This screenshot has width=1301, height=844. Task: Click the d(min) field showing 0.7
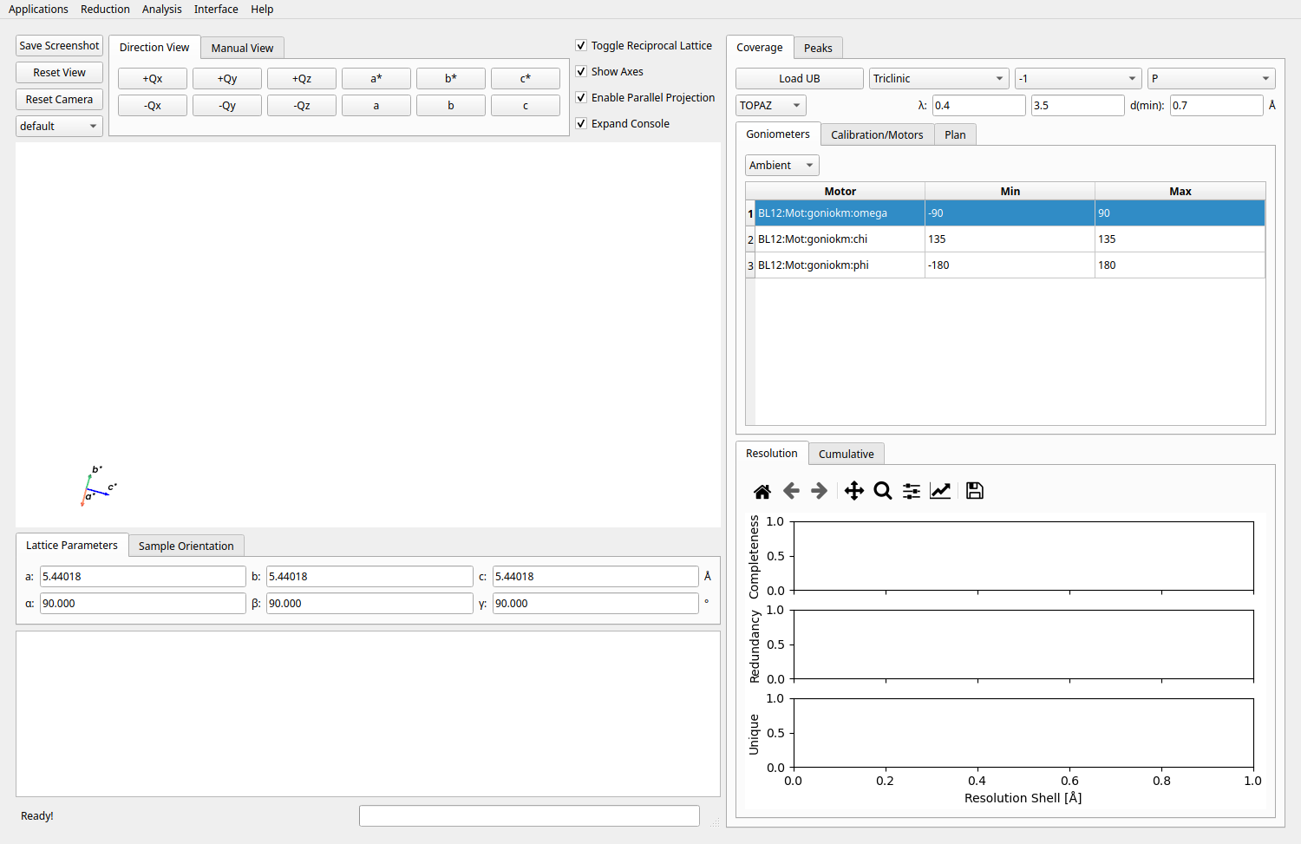point(1217,105)
